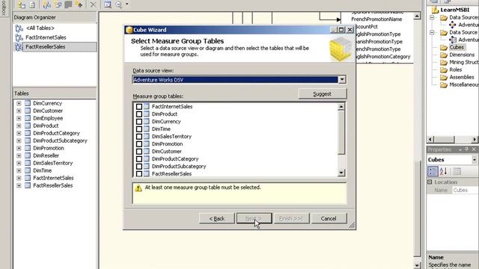Click the disabled Next button
Viewport: 479px width, 269px height.
(254, 218)
